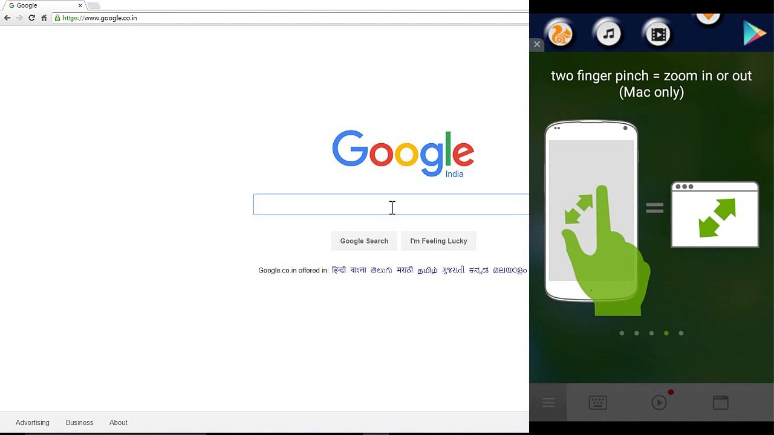
Task: Switch Google to Telugu language
Action: point(382,270)
